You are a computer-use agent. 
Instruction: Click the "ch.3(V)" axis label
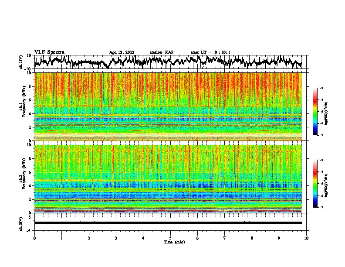pos(21,224)
